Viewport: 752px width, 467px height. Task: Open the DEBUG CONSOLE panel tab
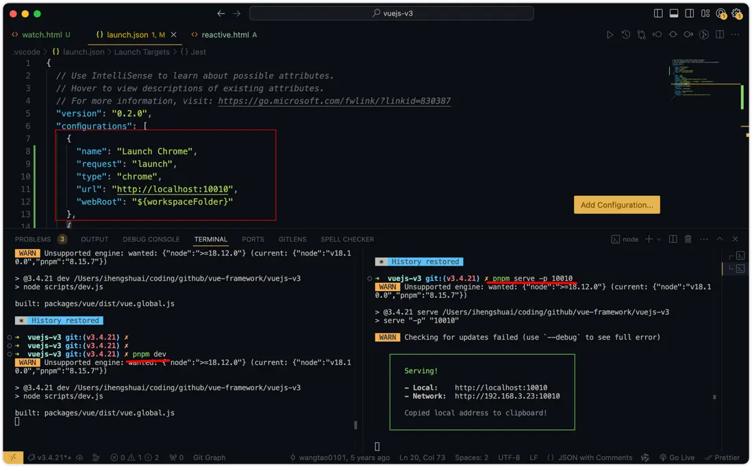point(151,239)
